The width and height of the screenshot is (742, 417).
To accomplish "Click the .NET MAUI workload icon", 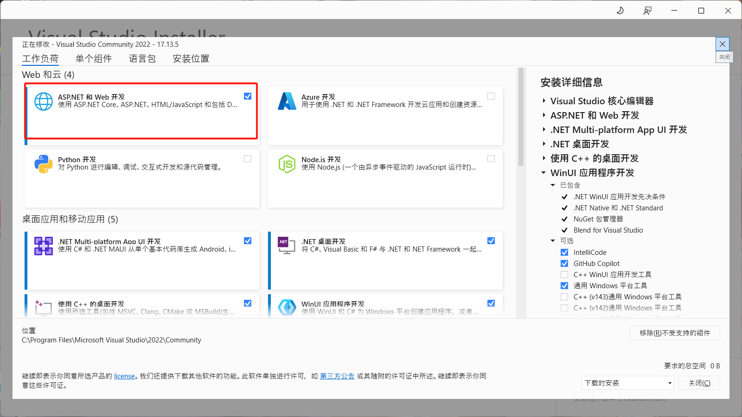I will click(44, 246).
